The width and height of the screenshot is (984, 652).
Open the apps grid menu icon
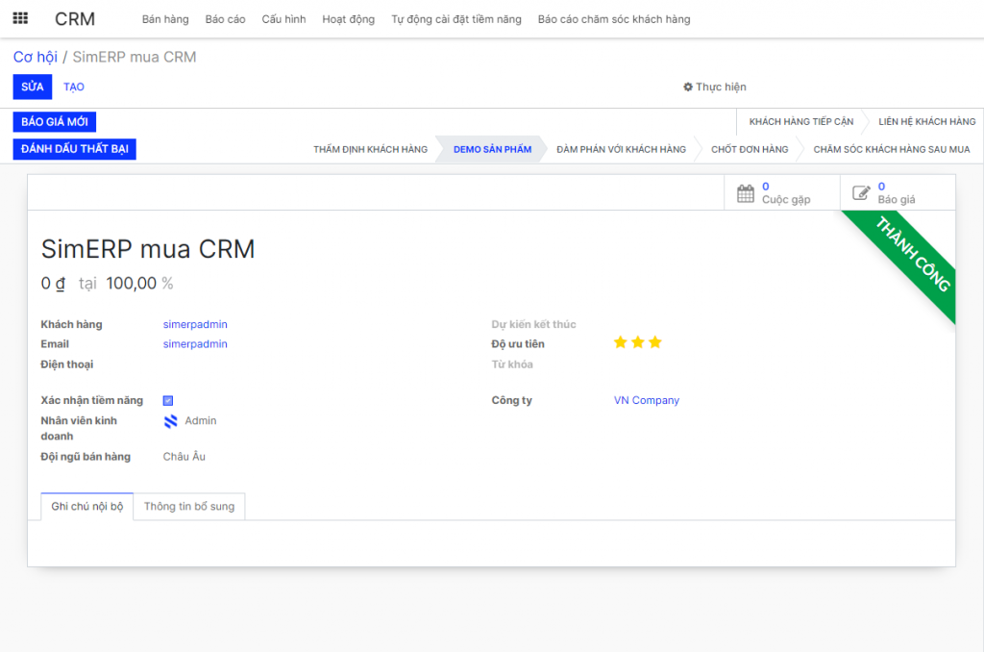(20, 18)
